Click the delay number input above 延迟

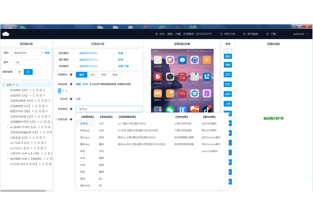click(x=228, y=51)
